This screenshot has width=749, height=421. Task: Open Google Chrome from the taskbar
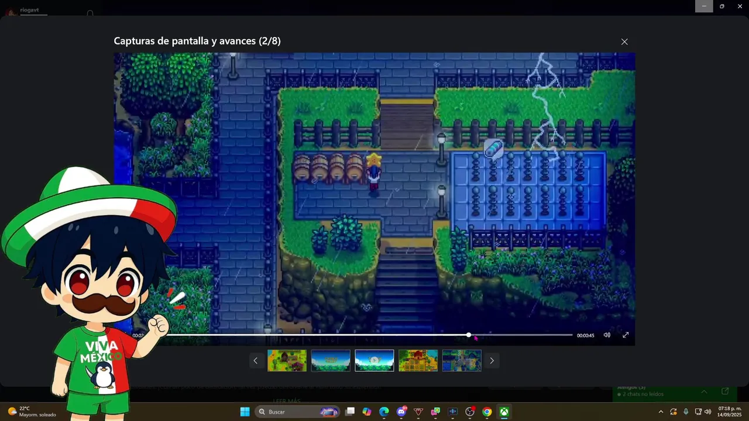coord(487,412)
